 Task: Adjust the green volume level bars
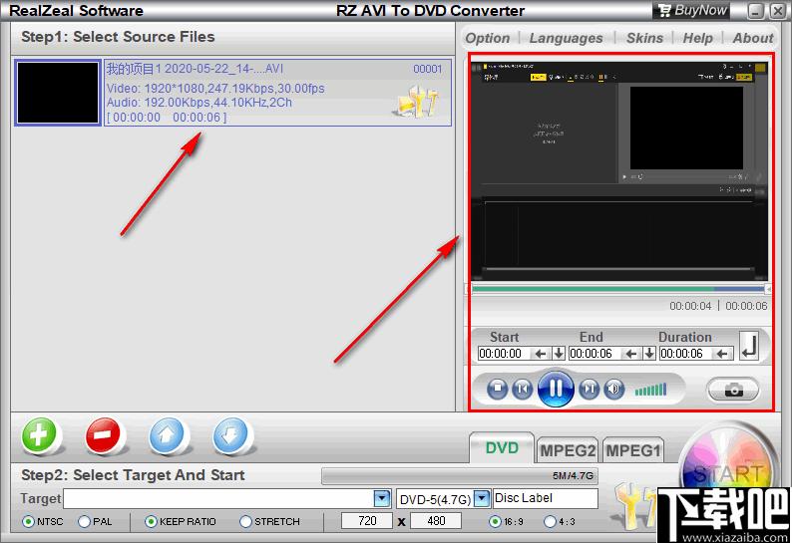point(651,390)
